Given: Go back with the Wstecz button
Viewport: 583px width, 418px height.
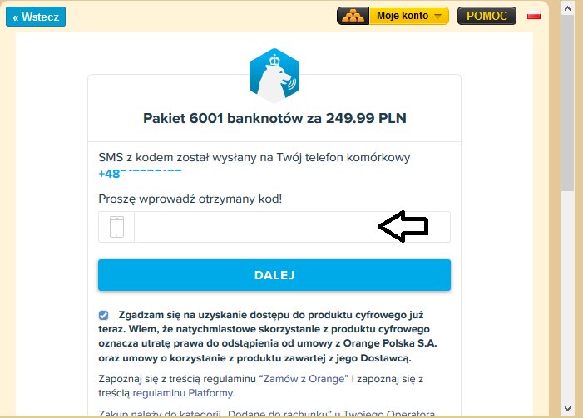Looking at the screenshot, I should [36, 17].
